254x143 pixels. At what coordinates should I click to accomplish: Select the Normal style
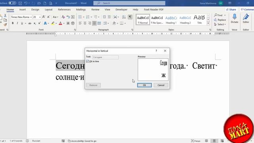[143, 19]
